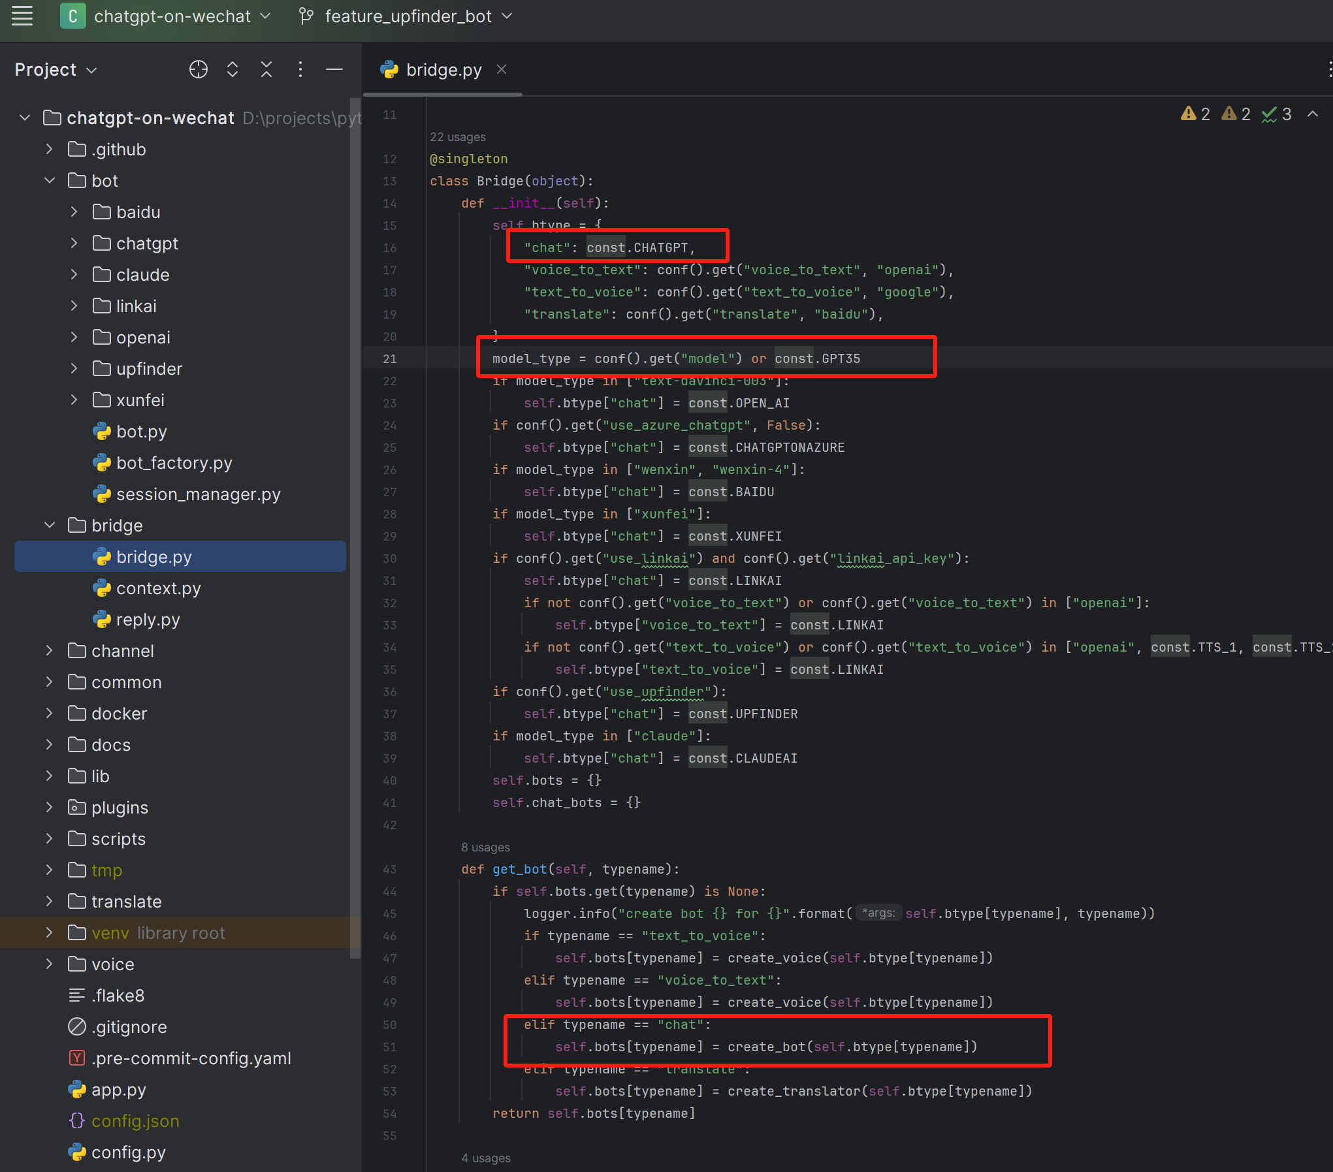This screenshot has height=1172, width=1333.
Task: Open the hamburger main menu
Action: (22, 16)
